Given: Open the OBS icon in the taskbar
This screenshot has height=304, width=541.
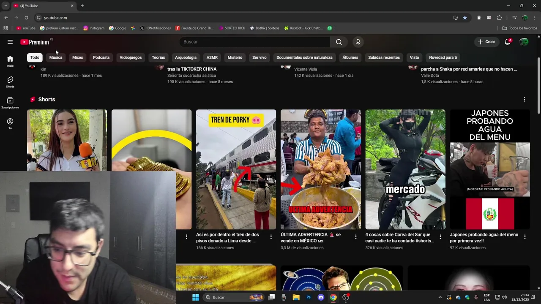Looking at the screenshot, I should [x=346, y=297].
